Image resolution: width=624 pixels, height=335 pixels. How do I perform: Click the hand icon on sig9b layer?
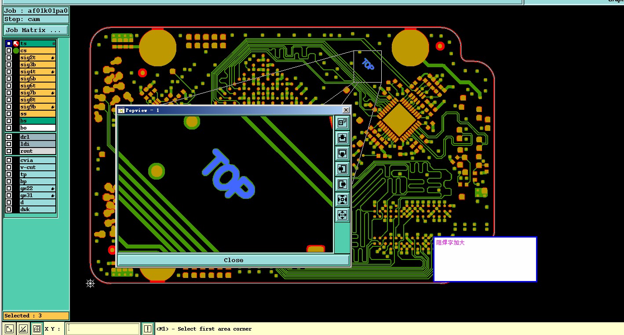coord(53,107)
